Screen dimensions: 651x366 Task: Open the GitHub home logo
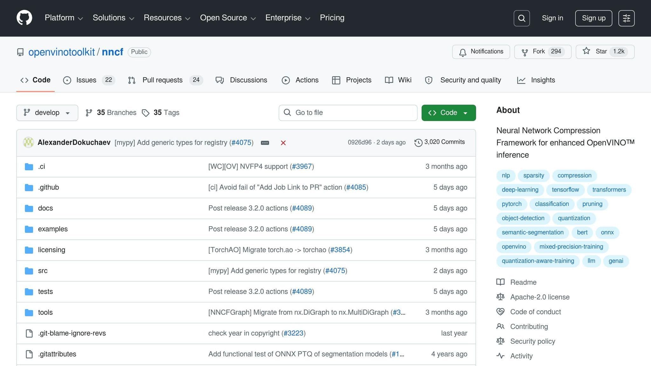coord(24,18)
